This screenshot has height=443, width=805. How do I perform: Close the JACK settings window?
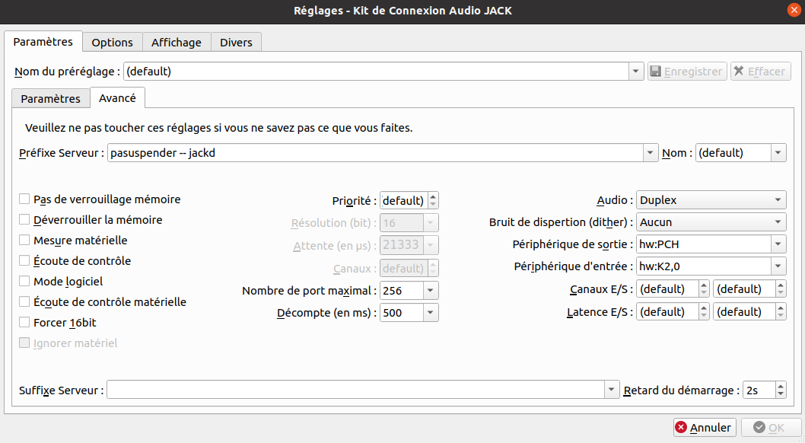794,10
